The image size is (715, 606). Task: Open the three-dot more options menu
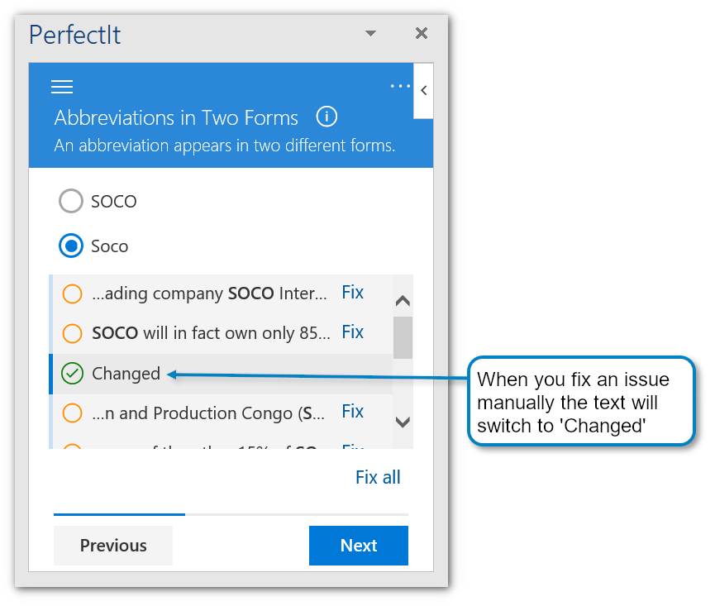[x=400, y=86]
